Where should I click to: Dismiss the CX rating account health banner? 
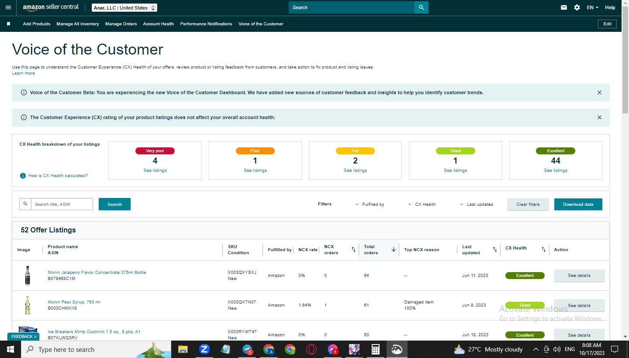point(599,117)
